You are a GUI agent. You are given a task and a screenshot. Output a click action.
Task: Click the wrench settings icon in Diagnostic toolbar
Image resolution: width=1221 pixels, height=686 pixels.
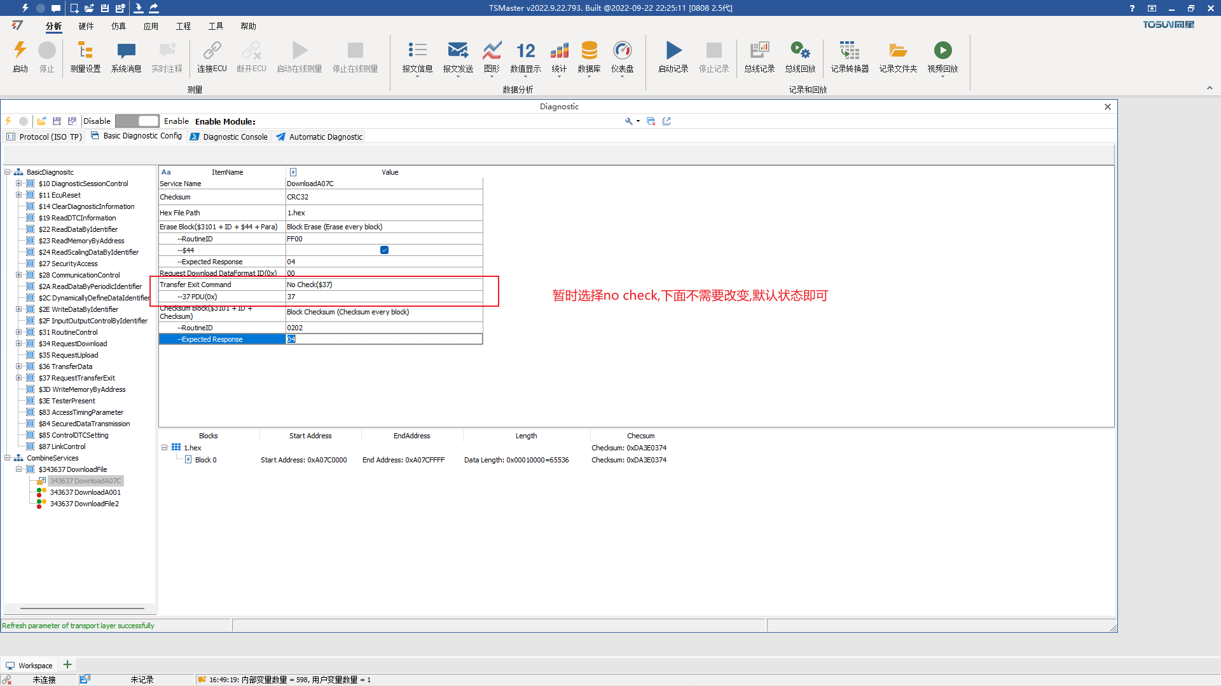click(629, 121)
